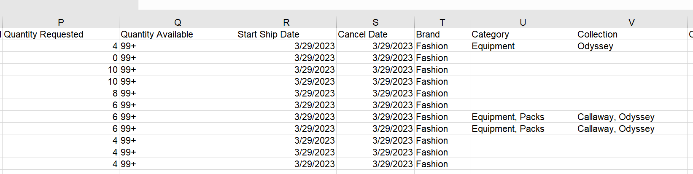This screenshot has height=174, width=693.
Task: Click the "Category" header cell
Action: 523,34
